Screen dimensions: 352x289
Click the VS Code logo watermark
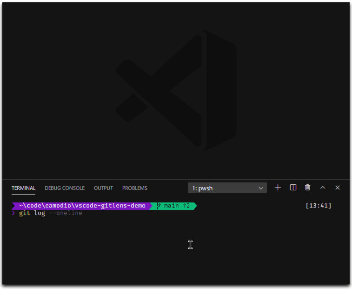click(x=176, y=90)
